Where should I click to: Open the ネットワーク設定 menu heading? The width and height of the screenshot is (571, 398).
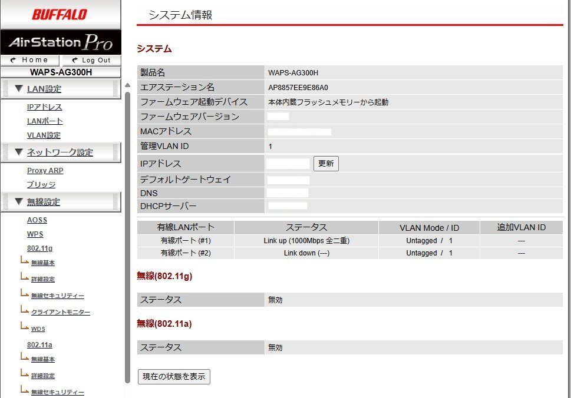60,152
